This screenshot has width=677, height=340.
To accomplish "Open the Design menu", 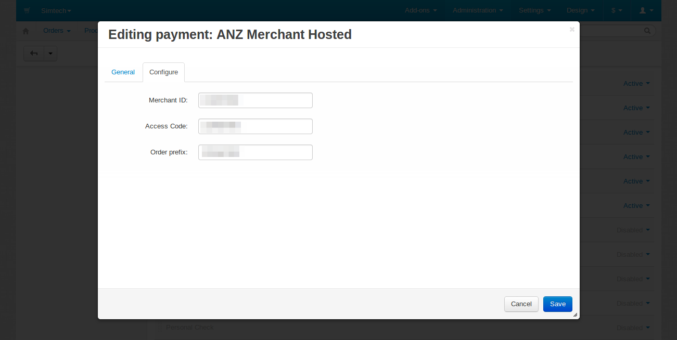I will tap(581, 10).
